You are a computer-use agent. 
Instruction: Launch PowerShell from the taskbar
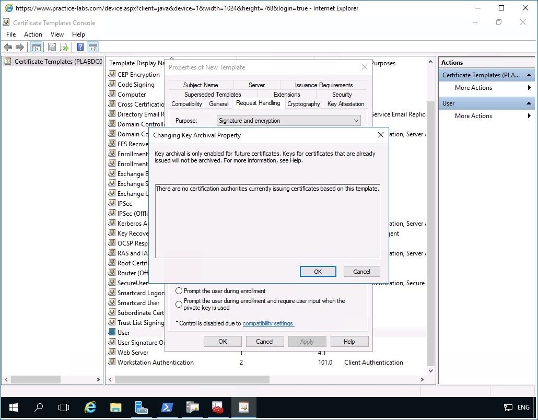click(167, 407)
